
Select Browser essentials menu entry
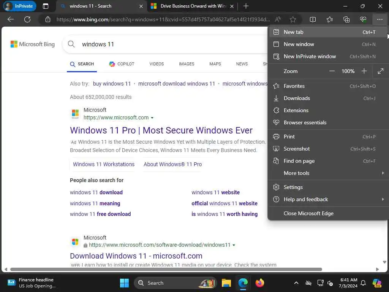[327, 122]
